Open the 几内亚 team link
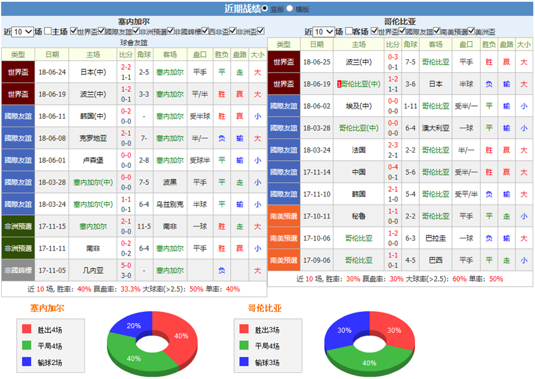The width and height of the screenshot is (535, 379). [93, 271]
